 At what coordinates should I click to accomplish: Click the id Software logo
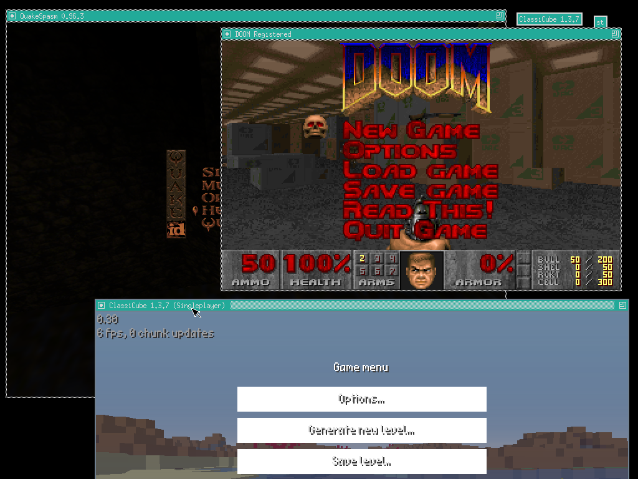pyautogui.click(x=176, y=230)
